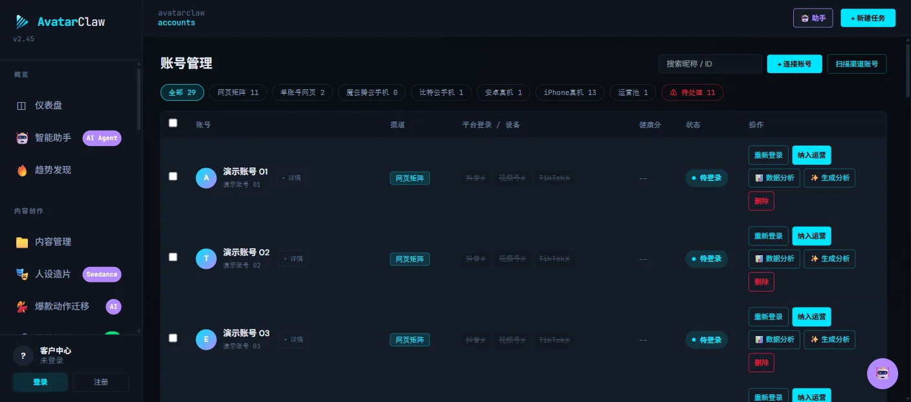Delete 演示账号 02 with 删除
Image resolution: width=911 pixels, height=402 pixels.
click(761, 282)
